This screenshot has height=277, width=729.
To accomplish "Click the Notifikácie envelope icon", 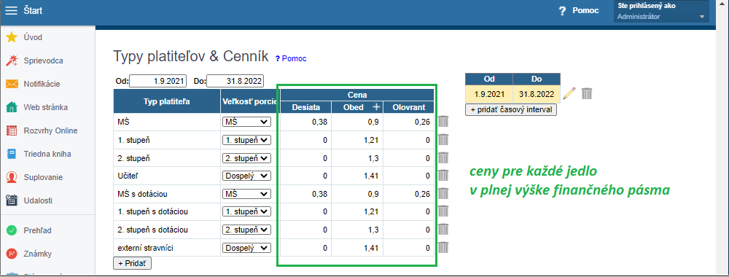I will pos(12,84).
